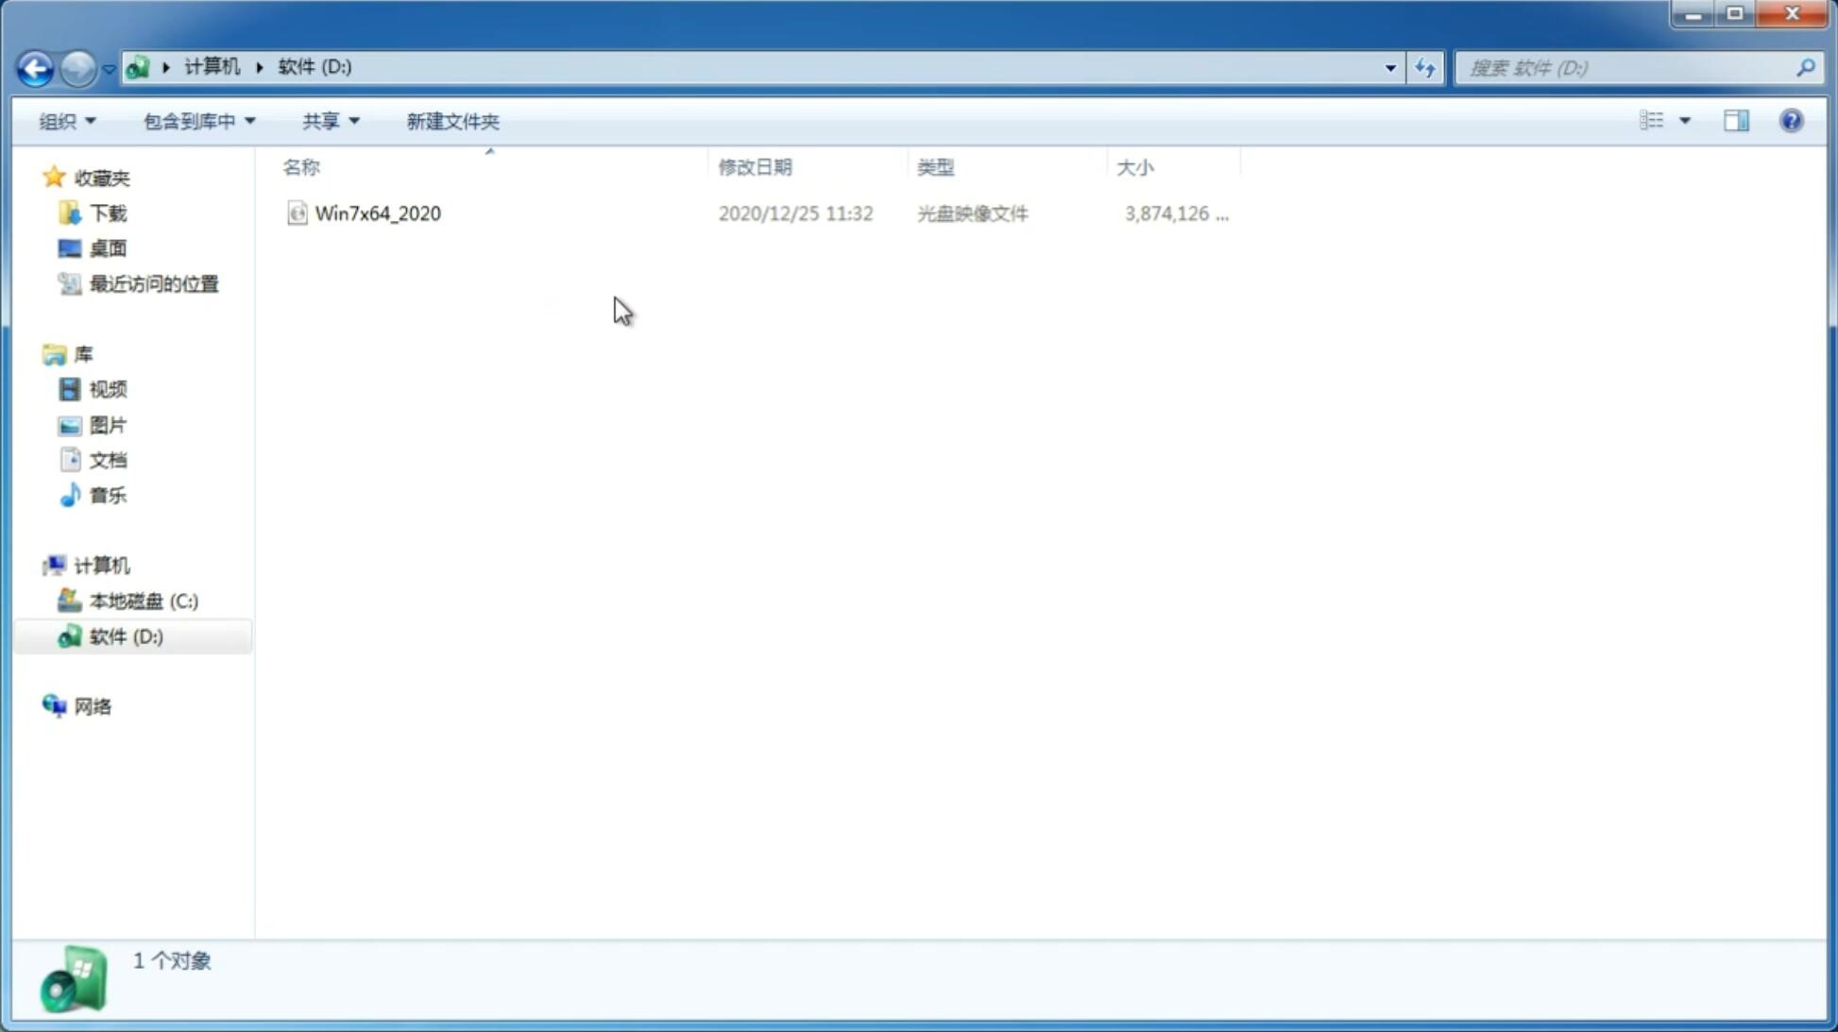Access 最近访问的位置 (Recent Places)

tap(153, 284)
